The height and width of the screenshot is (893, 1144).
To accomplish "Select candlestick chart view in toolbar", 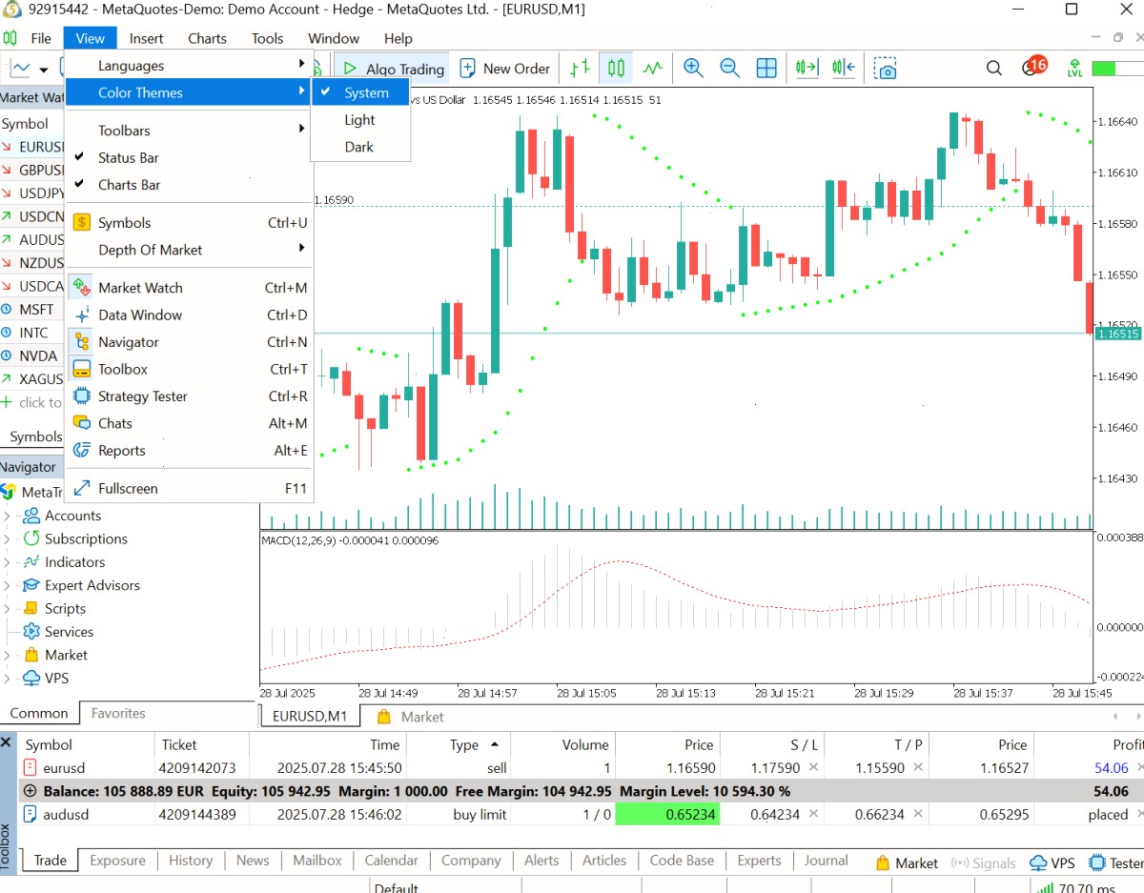I will tap(616, 69).
